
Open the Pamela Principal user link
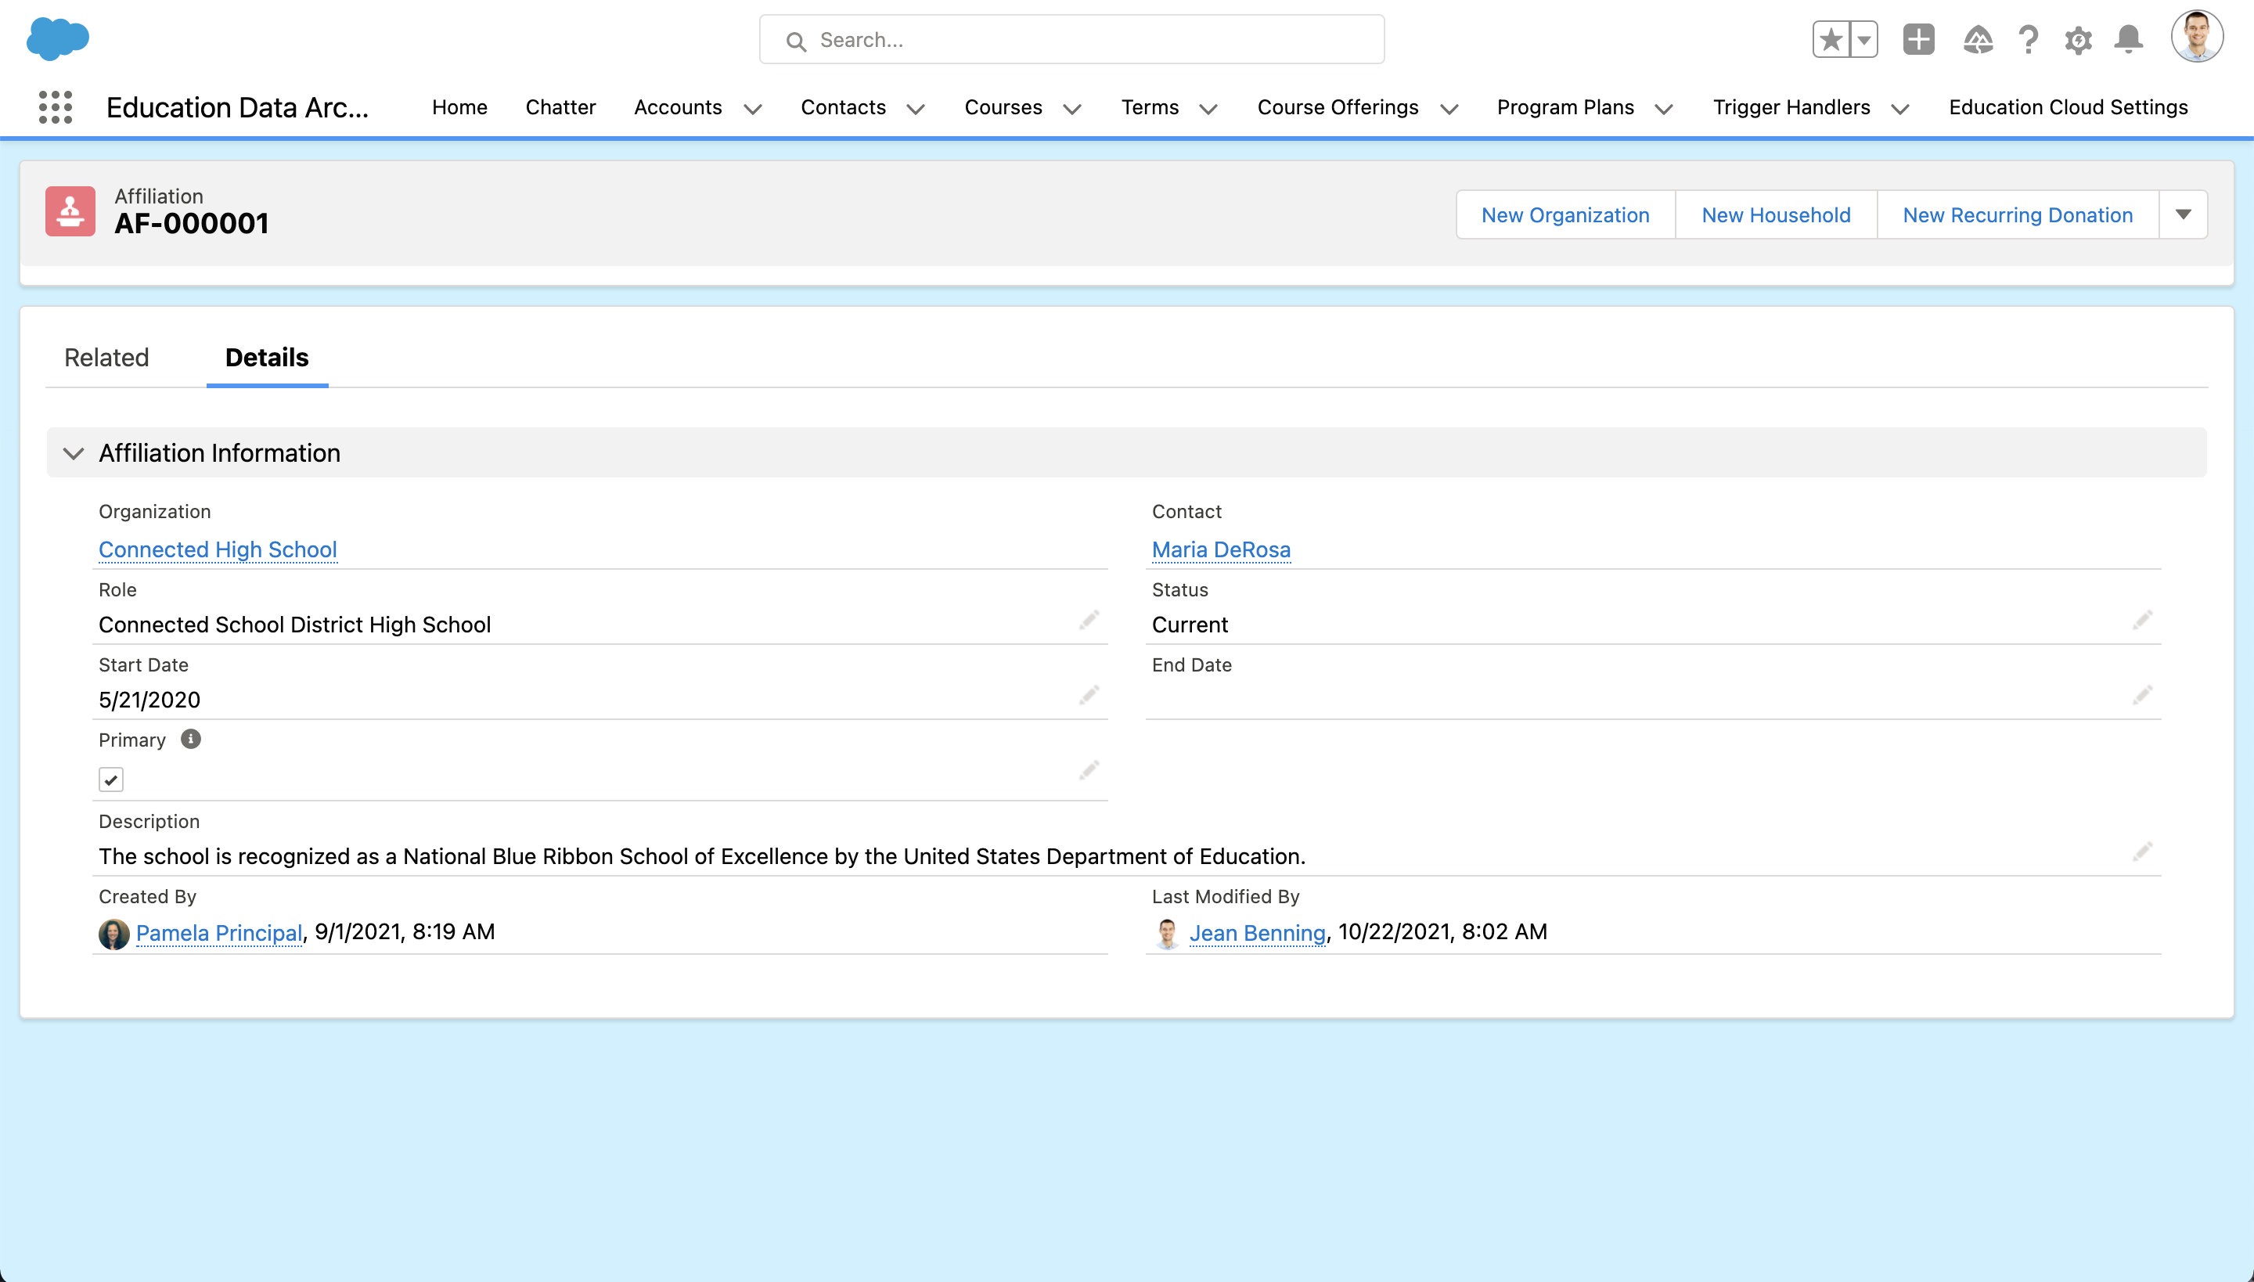coord(219,932)
